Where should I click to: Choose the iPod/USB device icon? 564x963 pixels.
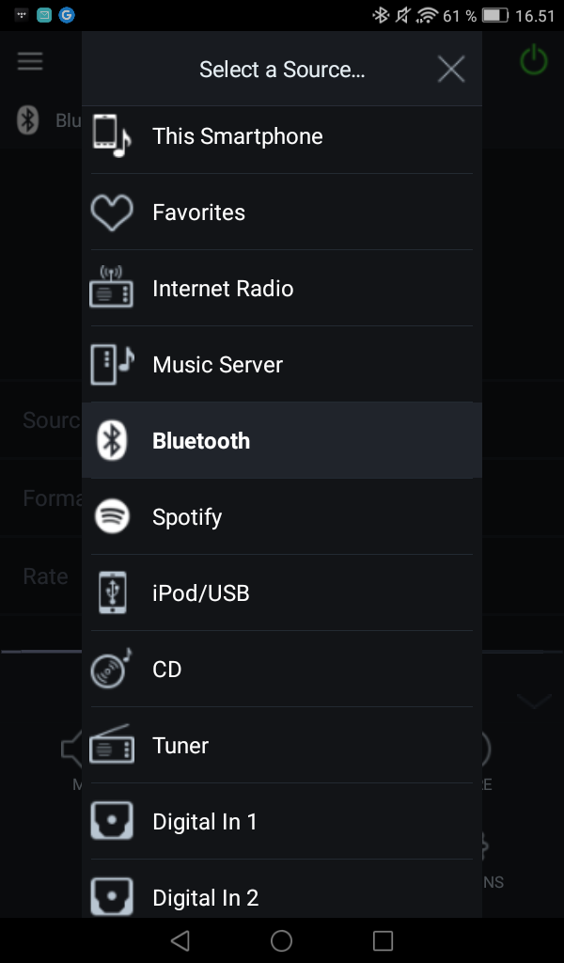[x=111, y=592]
